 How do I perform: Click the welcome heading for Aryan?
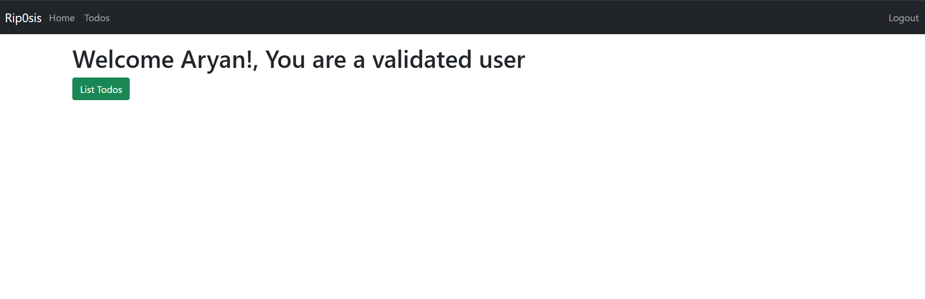click(298, 59)
